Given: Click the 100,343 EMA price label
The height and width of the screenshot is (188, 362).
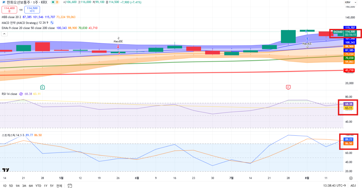Looking at the screenshot, I should coord(350,43).
